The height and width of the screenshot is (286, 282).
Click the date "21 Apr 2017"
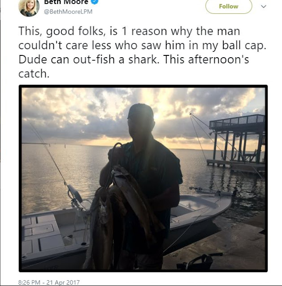coord(63,282)
